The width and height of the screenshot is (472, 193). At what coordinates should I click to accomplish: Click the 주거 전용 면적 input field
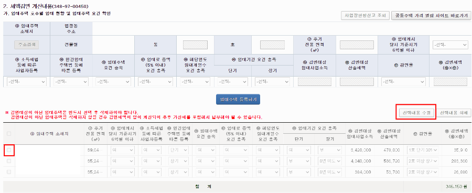coord(357,45)
